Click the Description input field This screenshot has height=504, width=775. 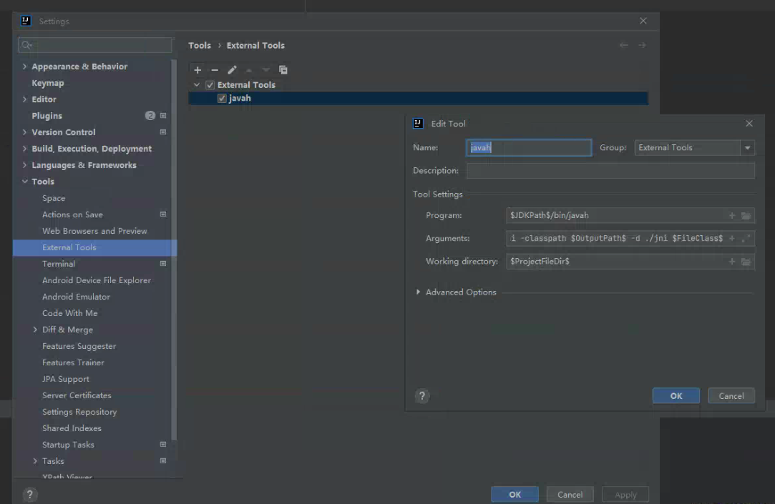(x=610, y=171)
